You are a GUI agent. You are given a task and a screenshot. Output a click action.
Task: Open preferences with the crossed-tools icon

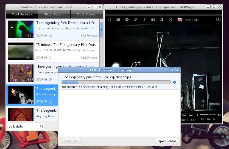tap(170, 19)
